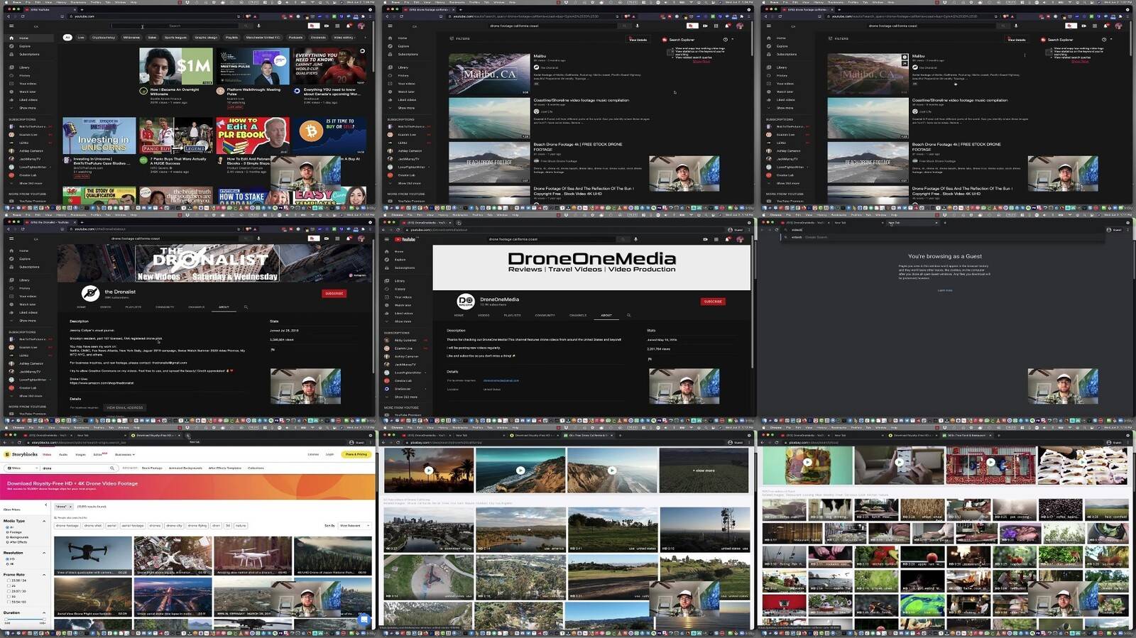1136x638 pixels.
Task: Collapse the Media Type filter section
Action: [44, 521]
